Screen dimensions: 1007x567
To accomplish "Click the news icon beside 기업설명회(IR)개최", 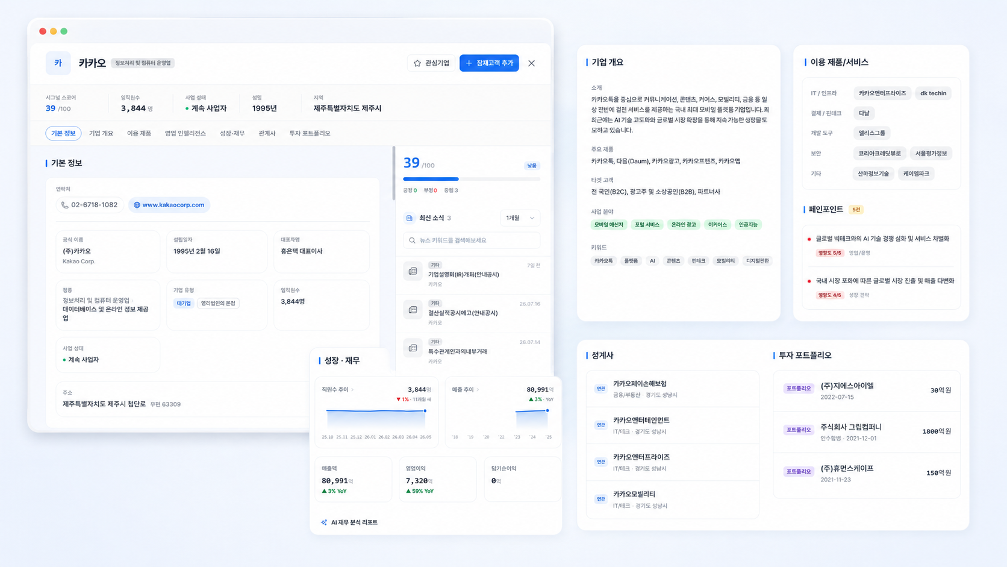I will click(x=413, y=272).
